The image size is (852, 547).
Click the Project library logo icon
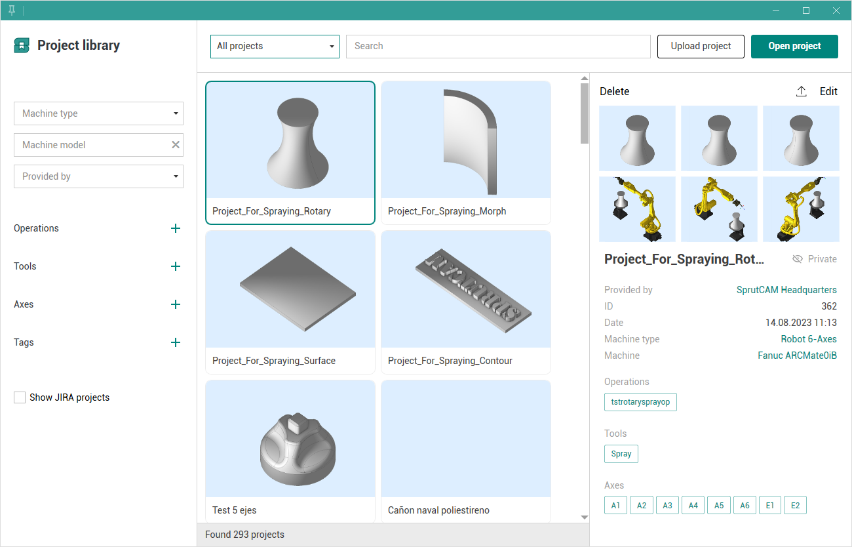(22, 45)
